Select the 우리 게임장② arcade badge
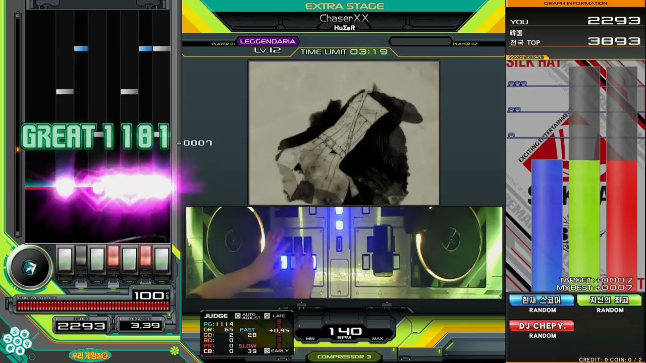Screen dimensions: 646x363 pyautogui.click(x=89, y=355)
